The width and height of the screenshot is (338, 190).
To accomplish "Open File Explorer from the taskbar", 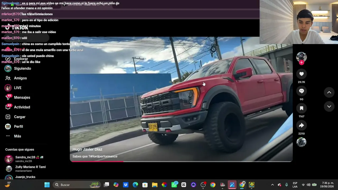I will coord(155,185).
